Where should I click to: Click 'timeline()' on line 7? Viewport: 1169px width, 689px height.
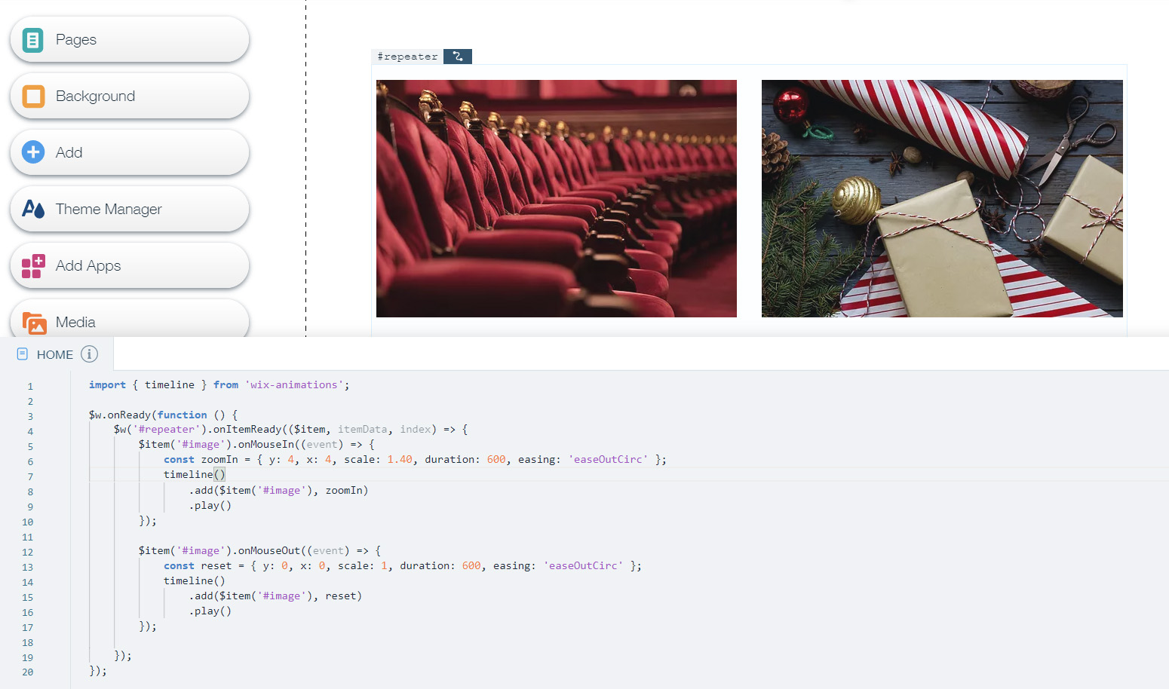pos(195,474)
